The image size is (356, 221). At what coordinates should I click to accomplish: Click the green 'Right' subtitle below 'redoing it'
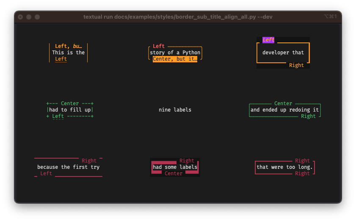[x=308, y=116]
